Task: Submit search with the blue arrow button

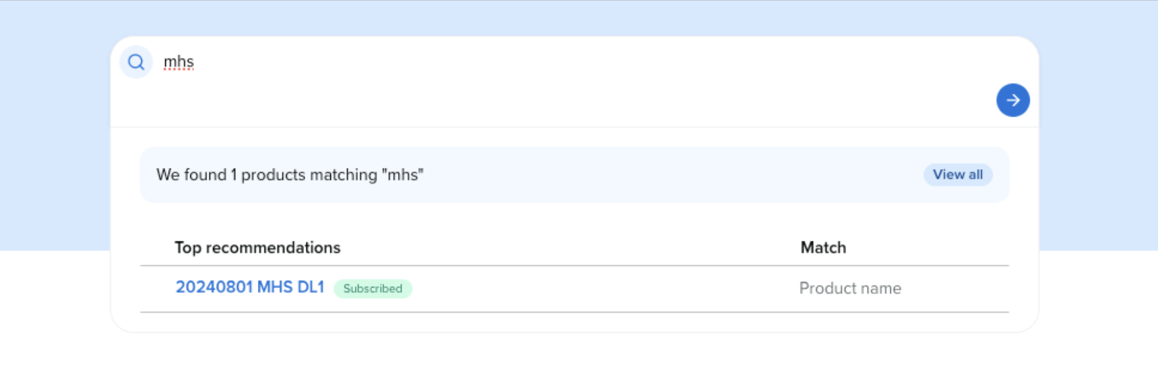Action: (1012, 100)
